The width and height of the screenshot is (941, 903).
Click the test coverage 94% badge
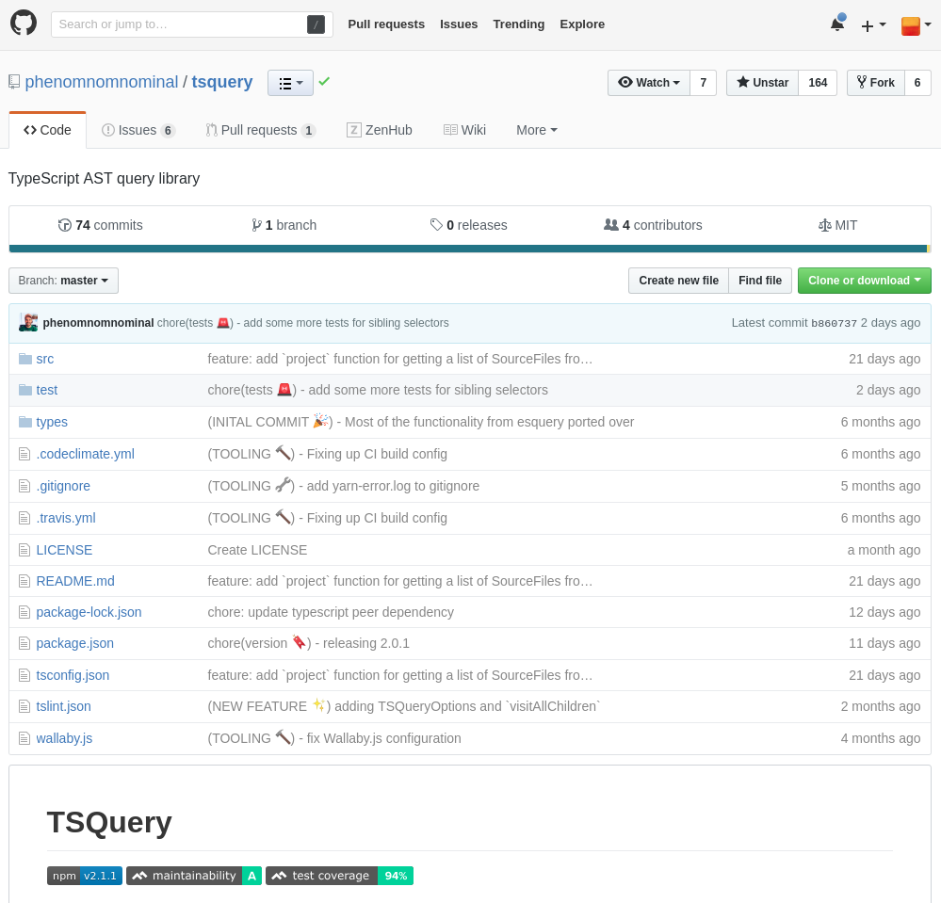pos(340,876)
